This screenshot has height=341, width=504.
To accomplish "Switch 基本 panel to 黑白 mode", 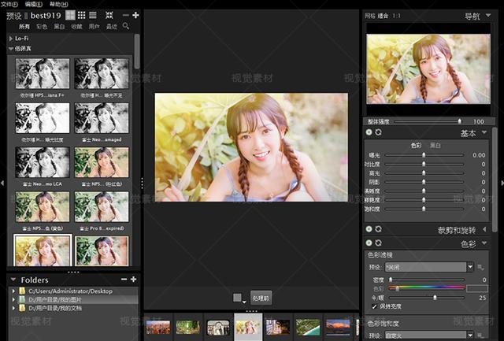I will pos(435,146).
